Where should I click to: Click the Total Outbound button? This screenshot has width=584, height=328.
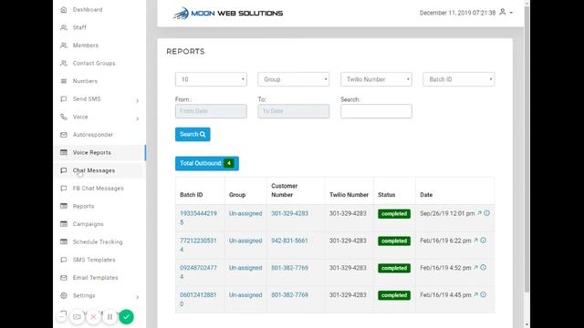[207, 163]
